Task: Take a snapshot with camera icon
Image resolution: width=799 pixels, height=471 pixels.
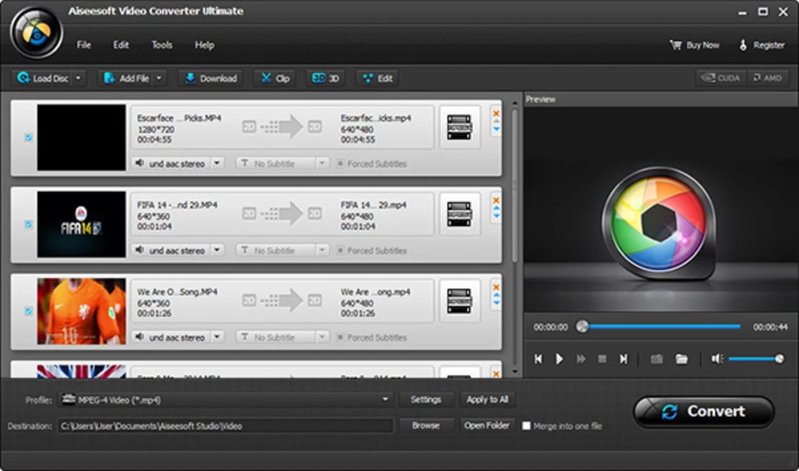Action: pos(657,359)
